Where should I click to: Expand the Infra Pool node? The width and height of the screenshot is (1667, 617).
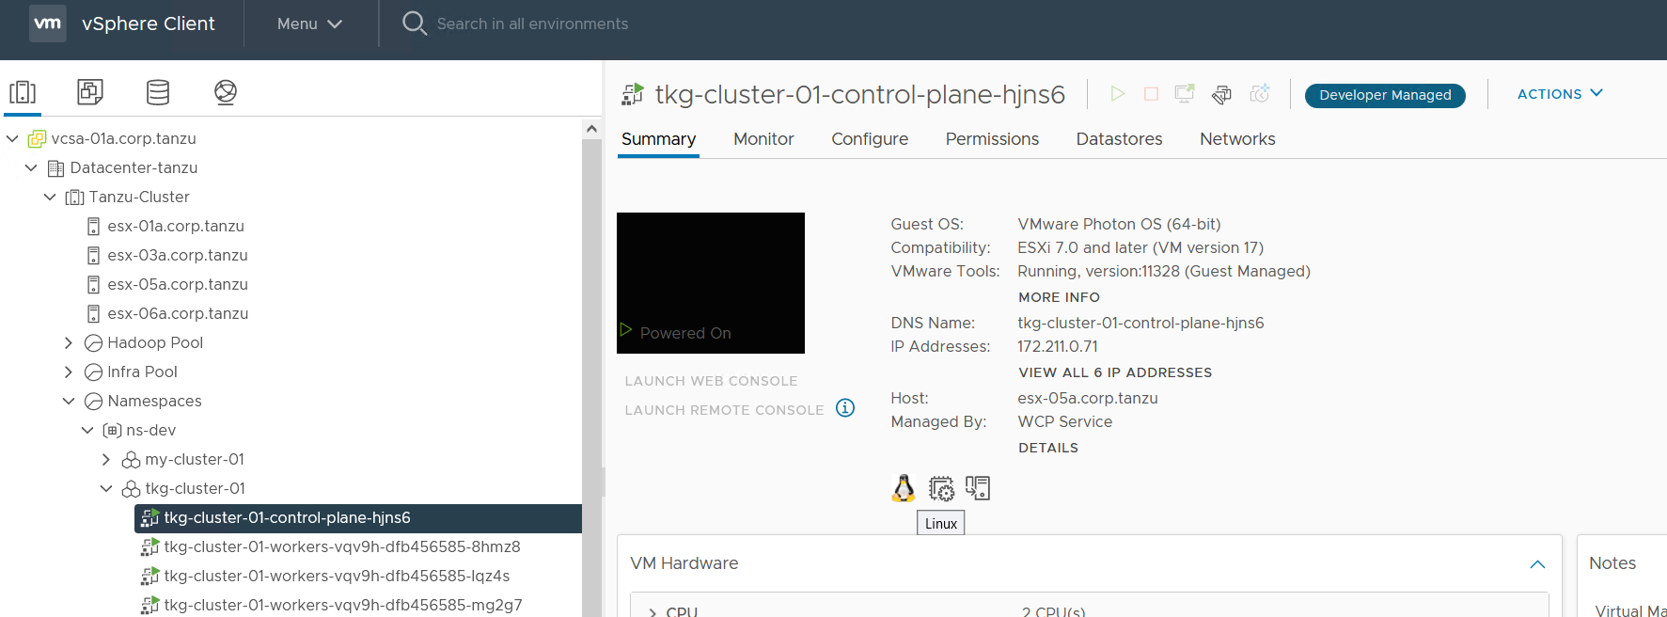(69, 372)
